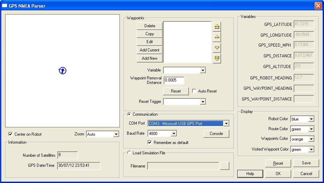The image size is (324, 183).
Task: Close the GPS NMEA Parser dialog
Action: [318, 6]
